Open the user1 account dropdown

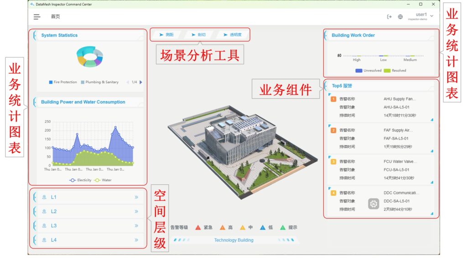[x=431, y=16]
